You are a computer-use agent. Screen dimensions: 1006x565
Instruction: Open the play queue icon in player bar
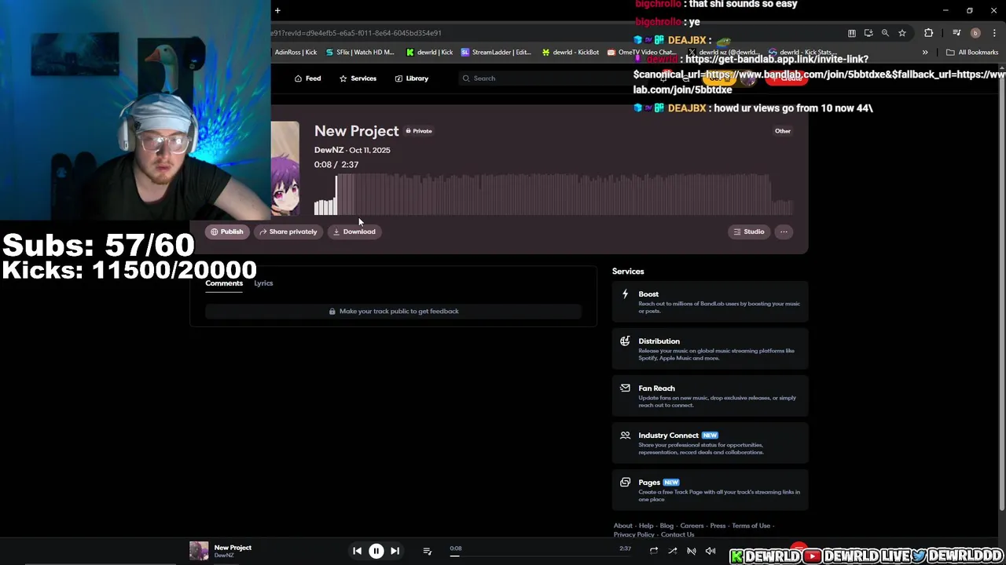(x=428, y=551)
